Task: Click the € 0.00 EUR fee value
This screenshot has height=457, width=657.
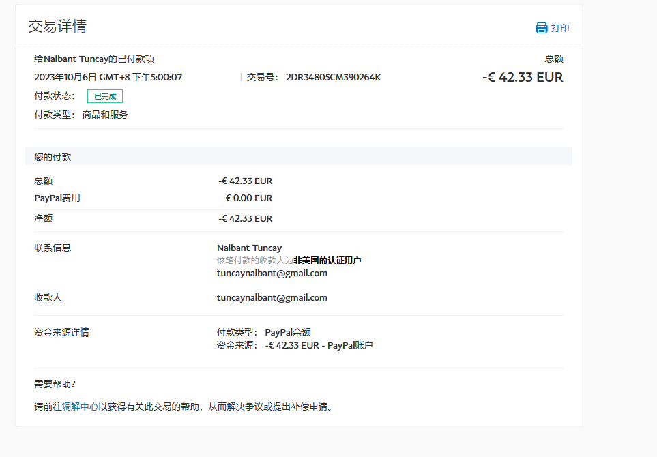Action: point(248,198)
